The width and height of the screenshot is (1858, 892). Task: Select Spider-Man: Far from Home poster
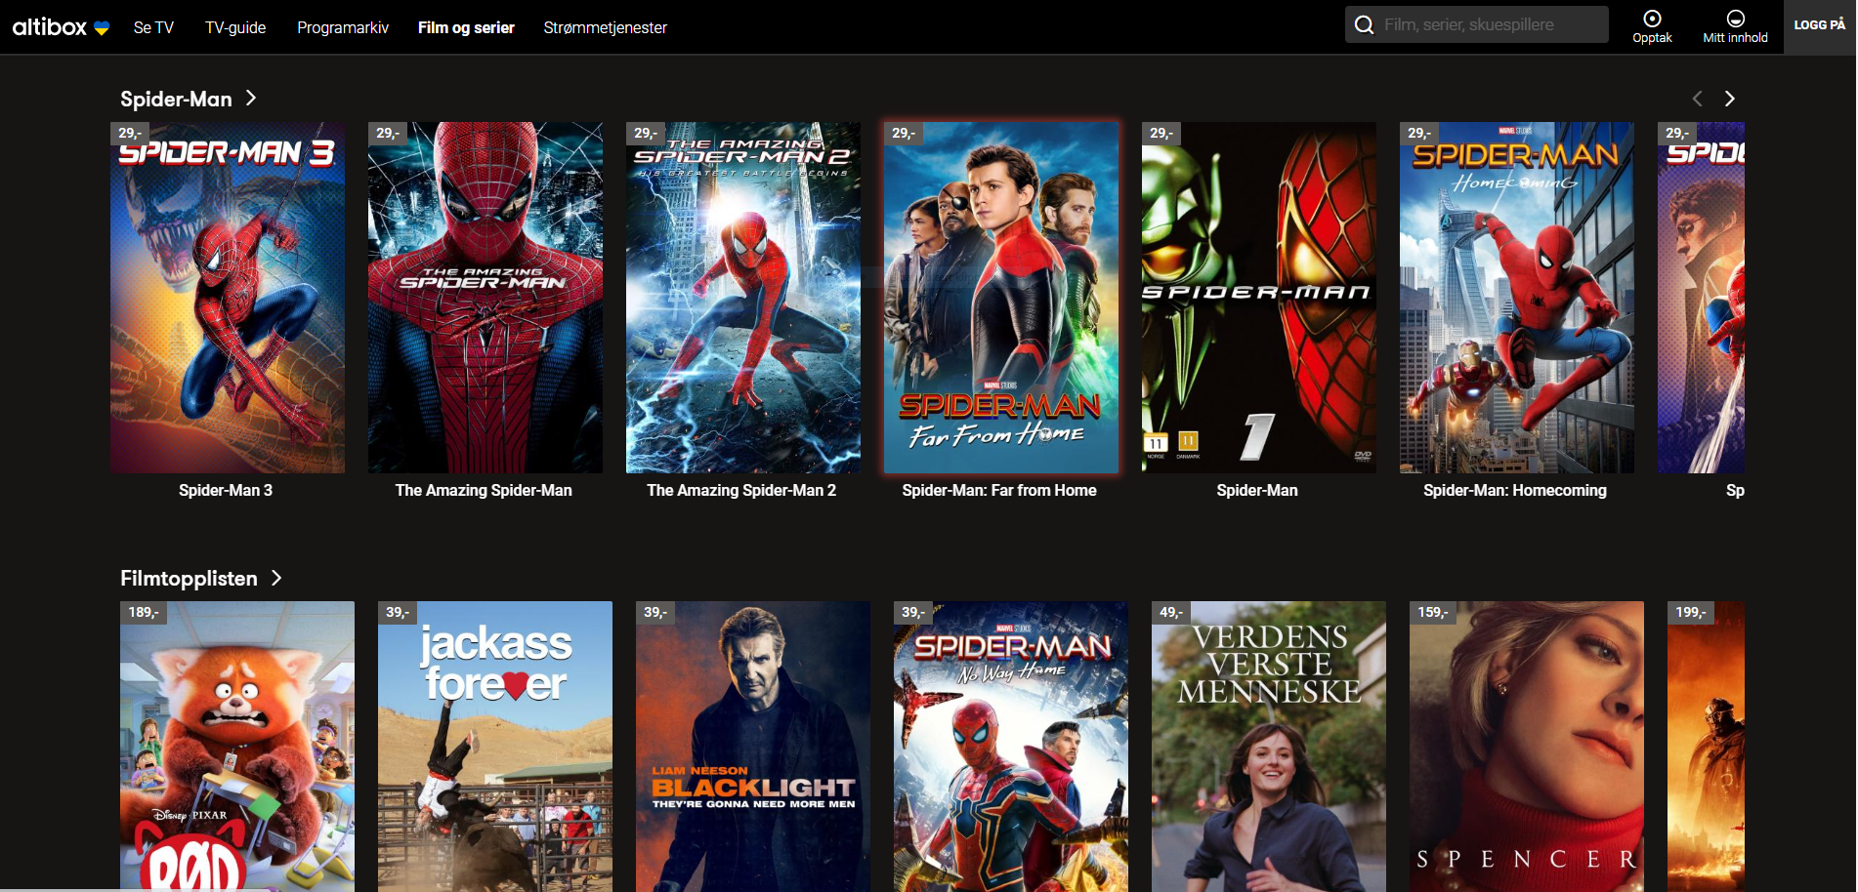coord(1001,298)
